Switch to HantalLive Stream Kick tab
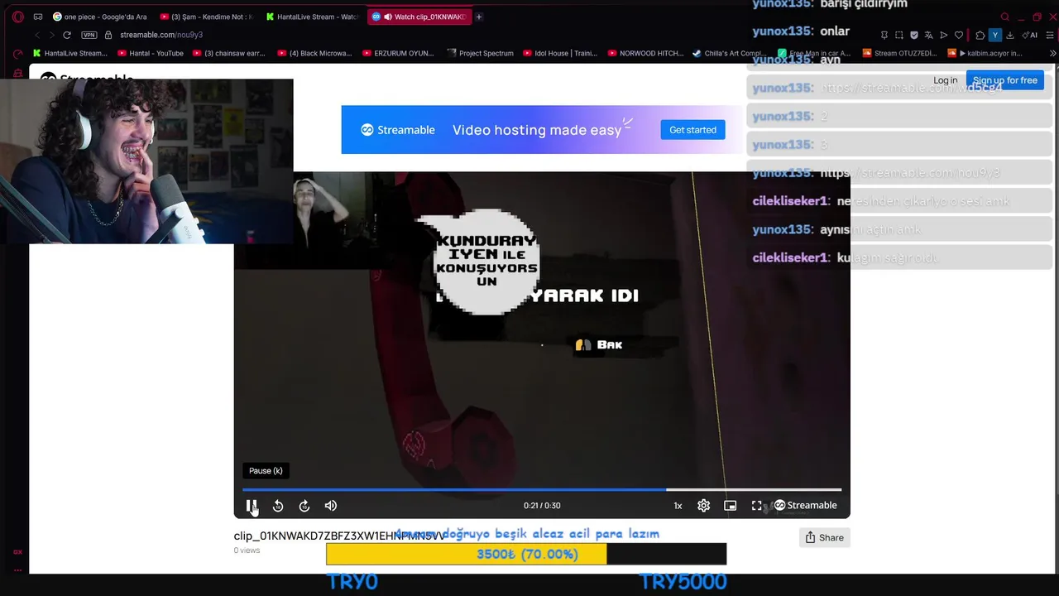Screen dimensions: 1059x596 tap(313, 17)
